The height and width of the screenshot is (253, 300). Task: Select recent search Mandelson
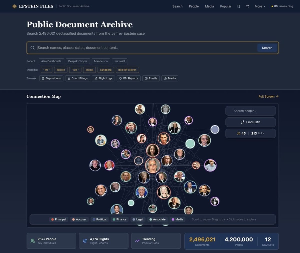[x=101, y=61]
